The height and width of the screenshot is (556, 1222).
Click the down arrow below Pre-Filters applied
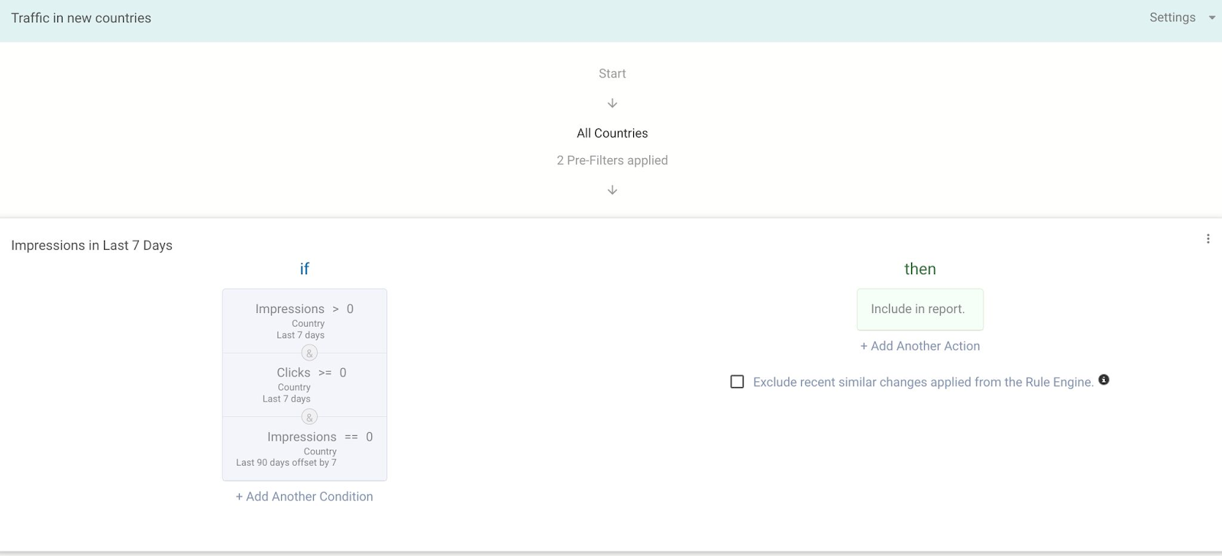point(612,190)
